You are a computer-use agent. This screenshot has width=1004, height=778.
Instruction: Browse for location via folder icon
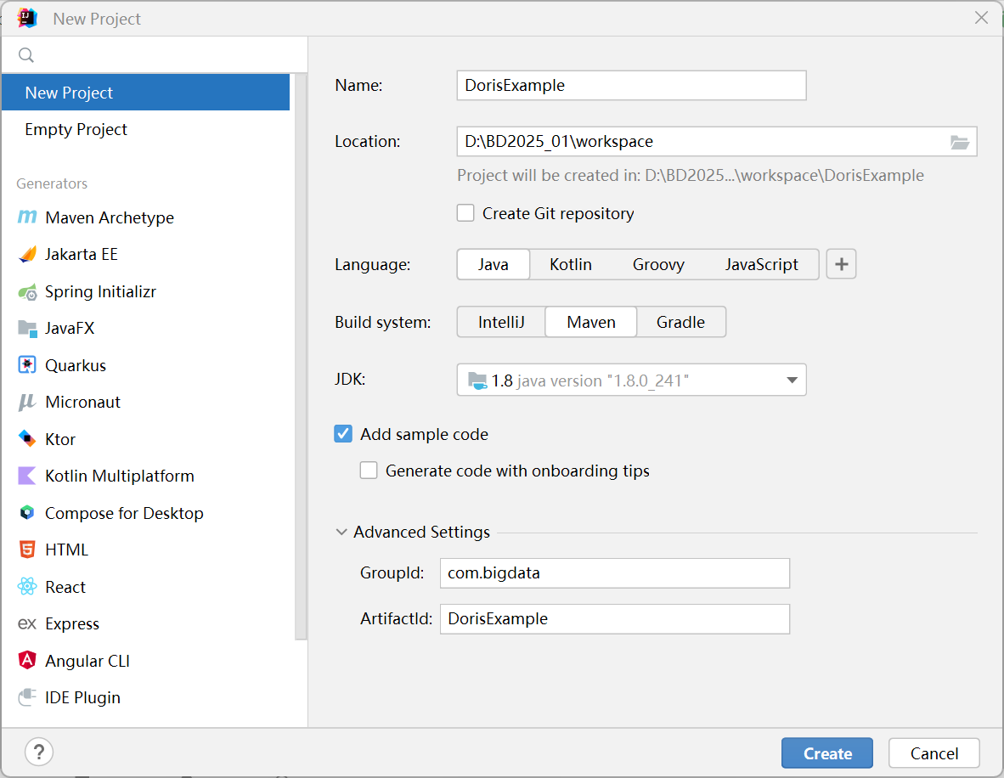(x=959, y=142)
